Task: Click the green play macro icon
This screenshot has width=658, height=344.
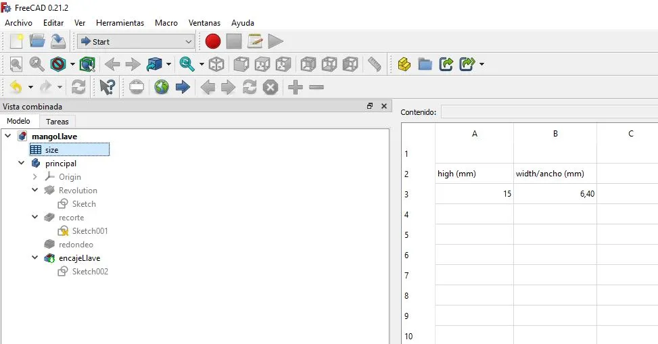Action: pos(275,41)
